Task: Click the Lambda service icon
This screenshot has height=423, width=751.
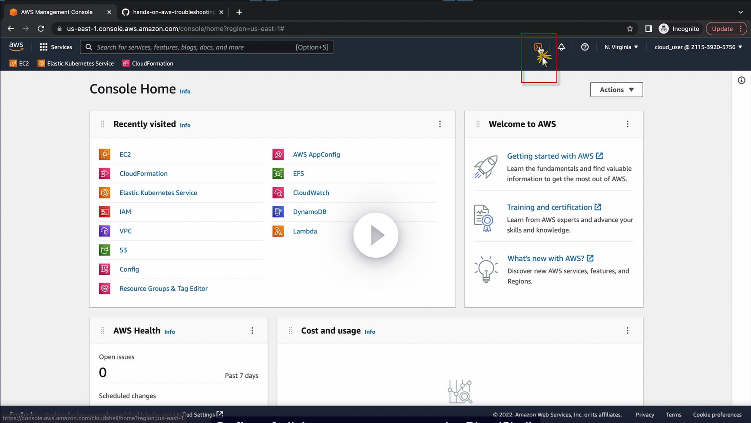Action: (x=278, y=231)
